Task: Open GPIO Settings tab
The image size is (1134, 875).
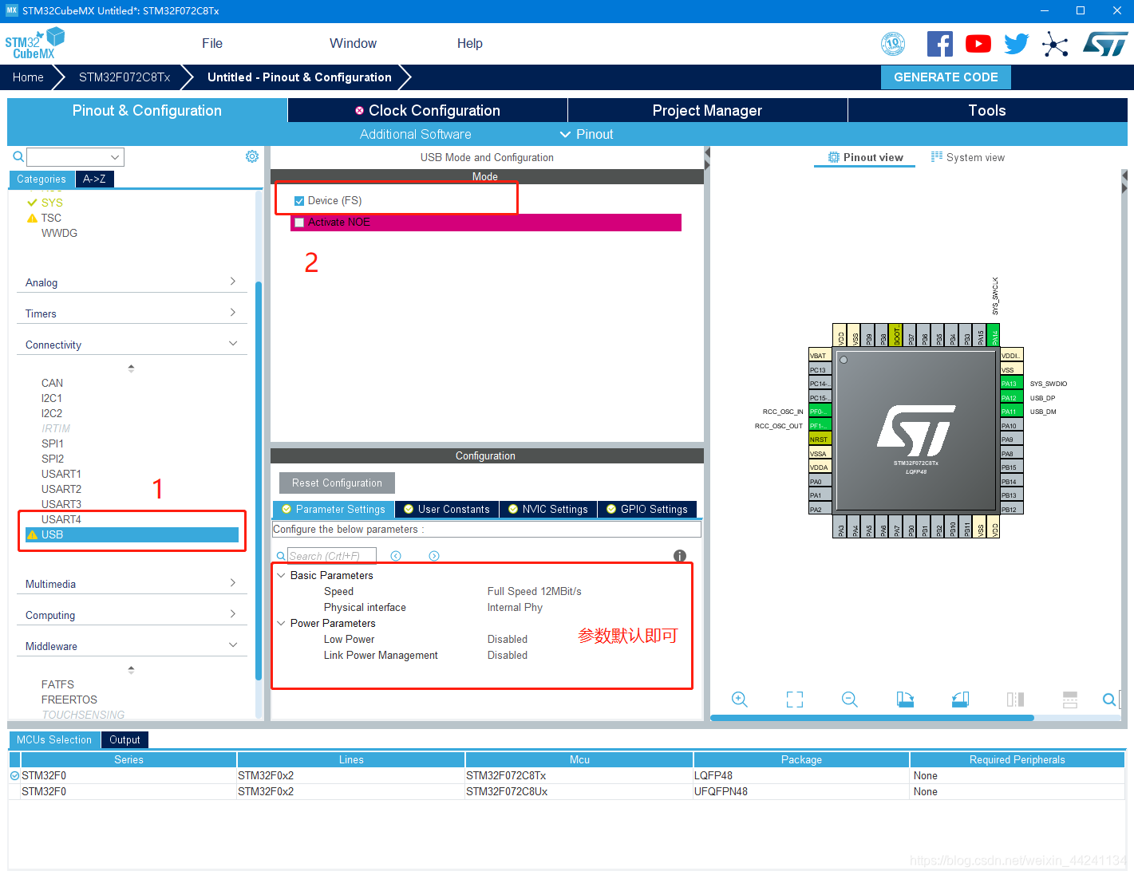Action: (647, 509)
